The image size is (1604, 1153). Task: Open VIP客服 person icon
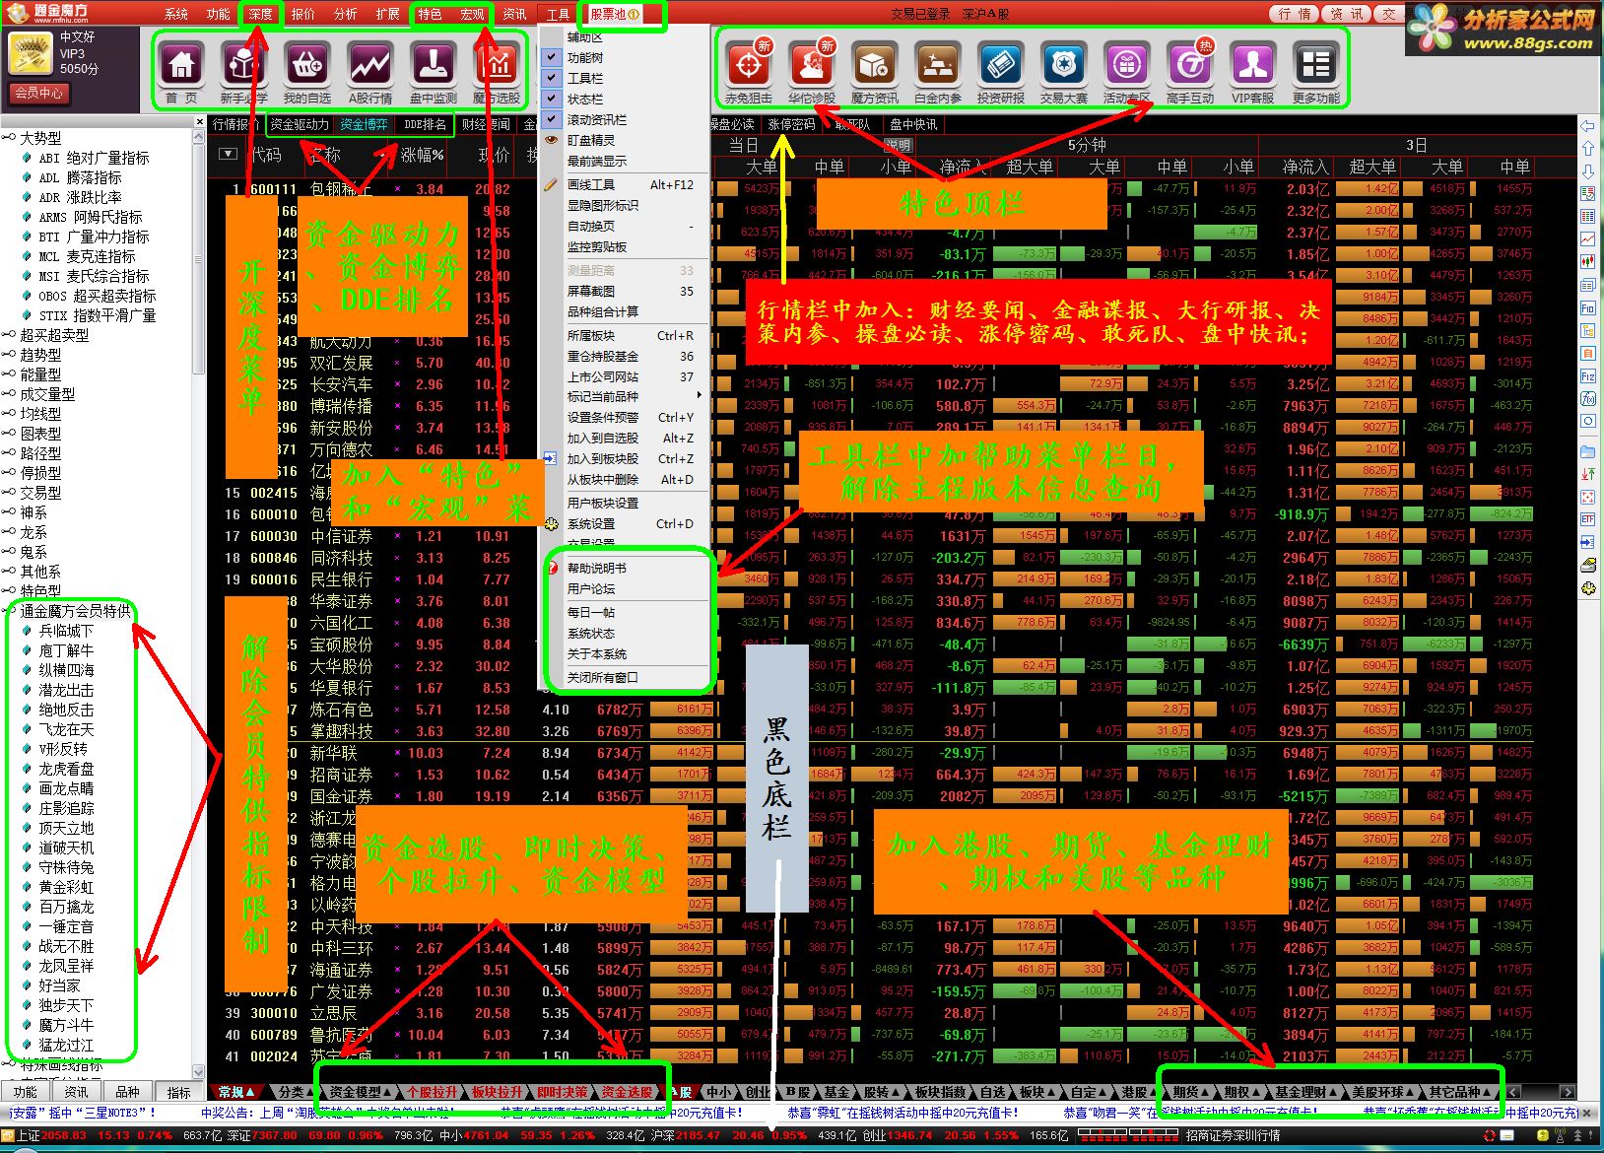[1252, 66]
